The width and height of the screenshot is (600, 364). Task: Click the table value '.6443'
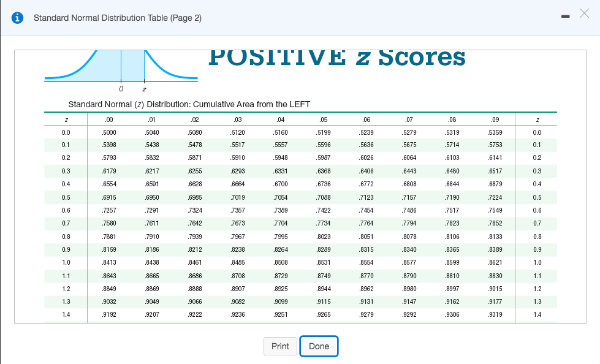409,171
